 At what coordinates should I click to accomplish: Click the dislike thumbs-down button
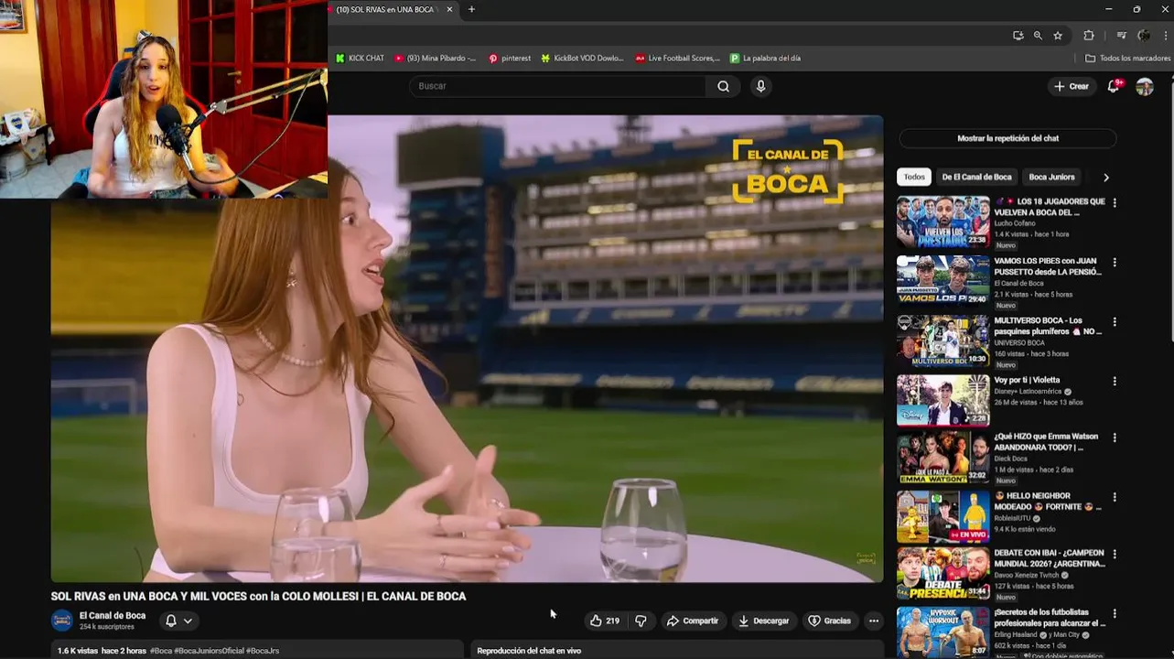coord(641,621)
